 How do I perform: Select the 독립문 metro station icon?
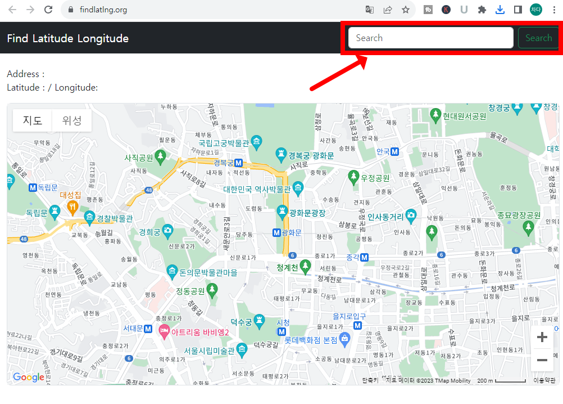click(33, 187)
